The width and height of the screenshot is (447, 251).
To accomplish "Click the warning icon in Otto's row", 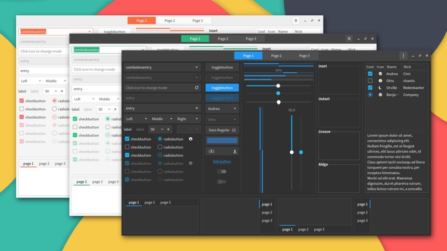I will point(380,81).
